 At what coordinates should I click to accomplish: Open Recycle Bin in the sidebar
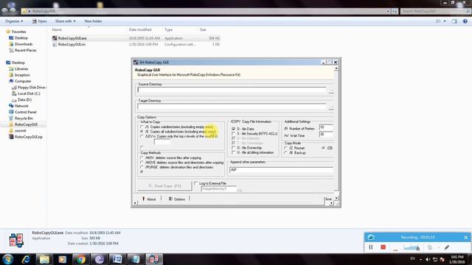[x=24, y=119]
